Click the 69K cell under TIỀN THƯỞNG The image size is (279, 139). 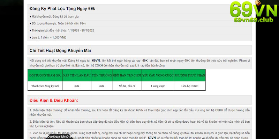(x=102, y=86)
